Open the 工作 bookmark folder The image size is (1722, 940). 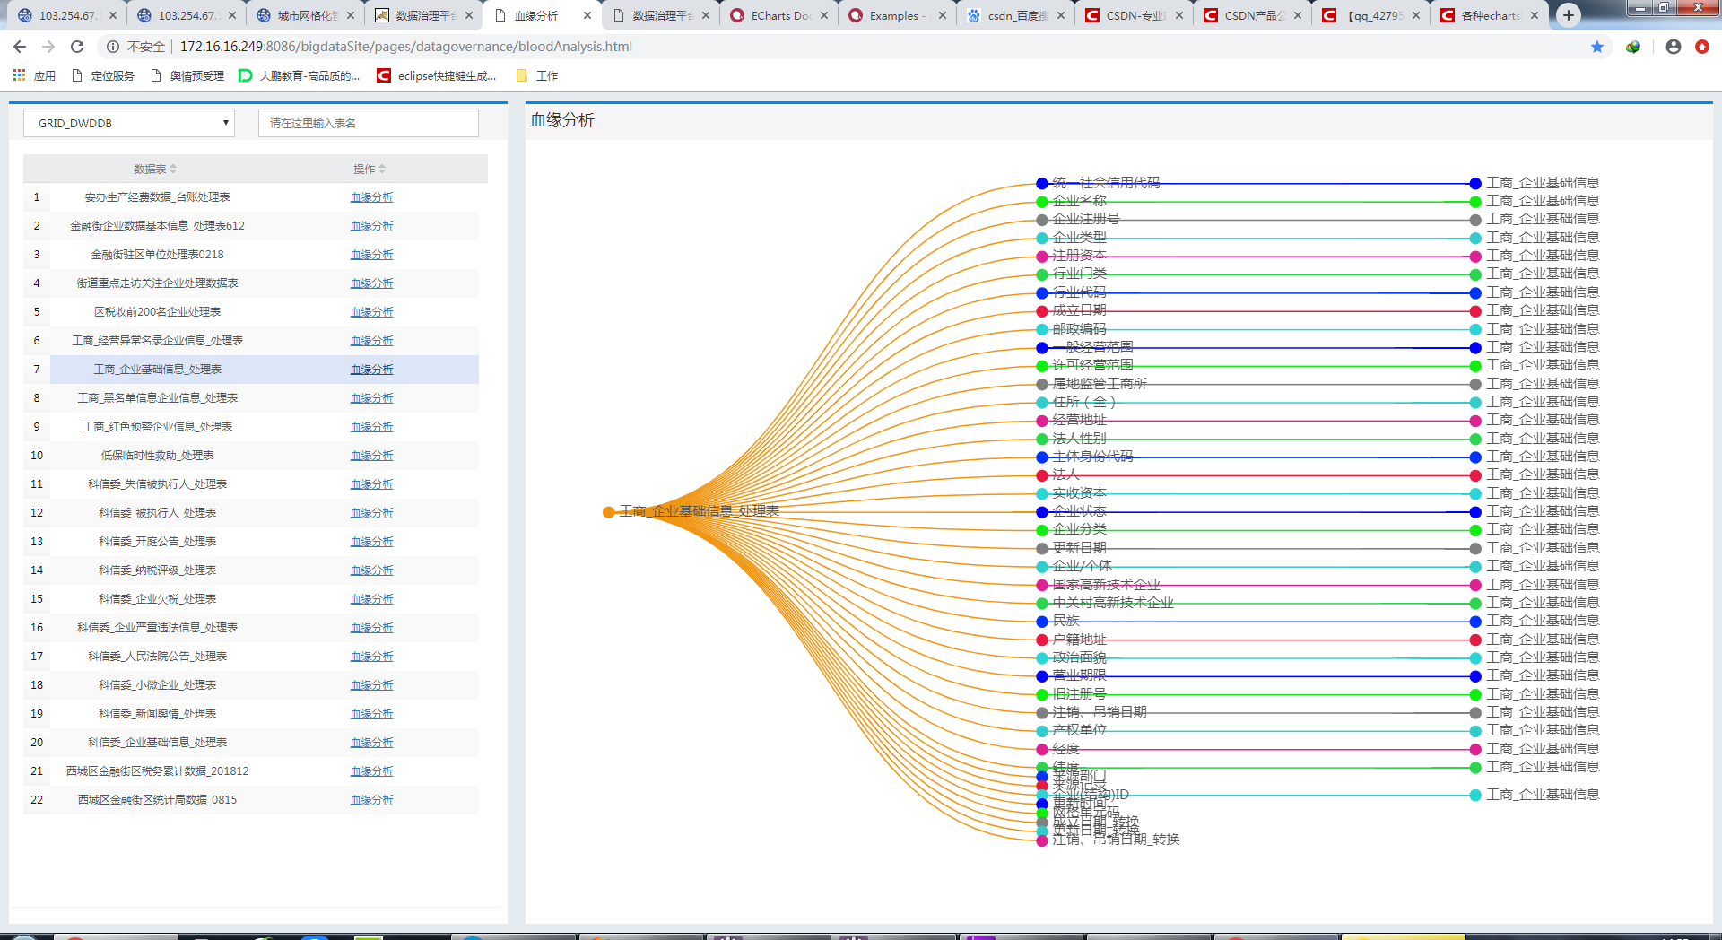pos(536,76)
